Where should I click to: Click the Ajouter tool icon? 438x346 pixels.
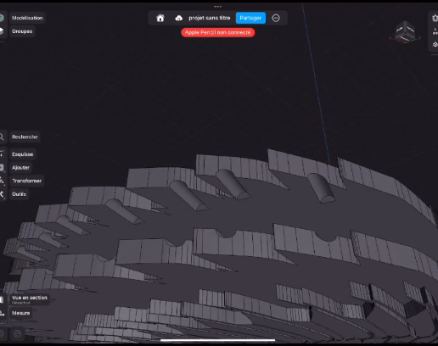pyautogui.click(x=2, y=167)
